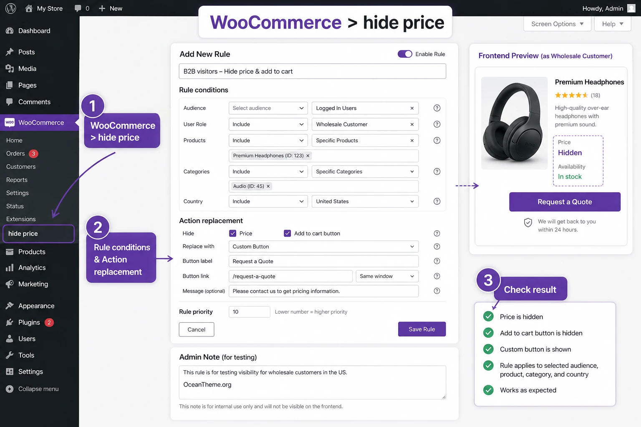Click the help icon in Button link row
641x427 pixels.
(x=437, y=276)
